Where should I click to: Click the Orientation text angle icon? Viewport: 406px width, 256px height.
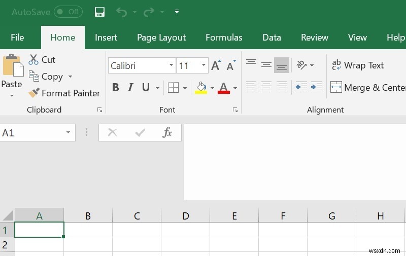pos(301,65)
